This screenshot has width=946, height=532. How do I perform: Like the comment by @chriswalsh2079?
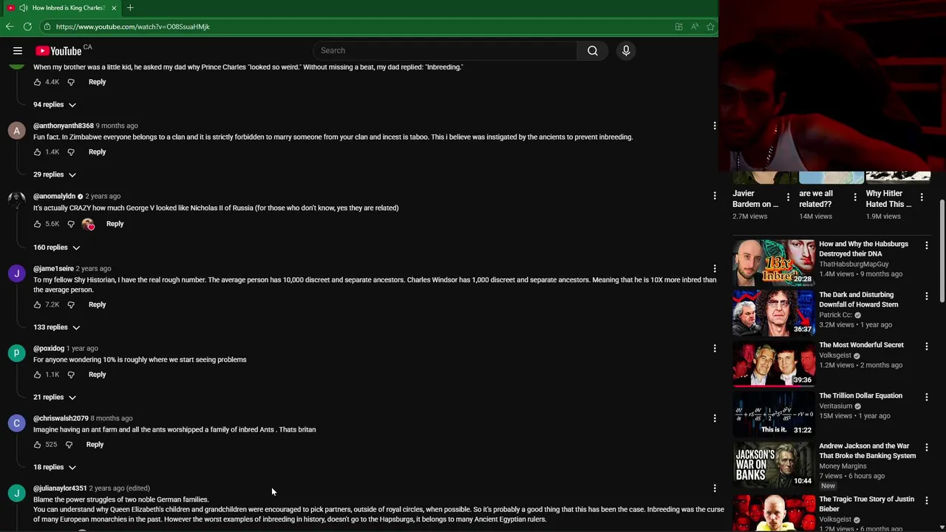38,445
